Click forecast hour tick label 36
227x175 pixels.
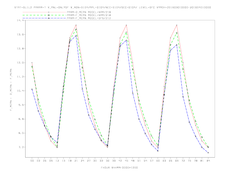tap(107, 161)
